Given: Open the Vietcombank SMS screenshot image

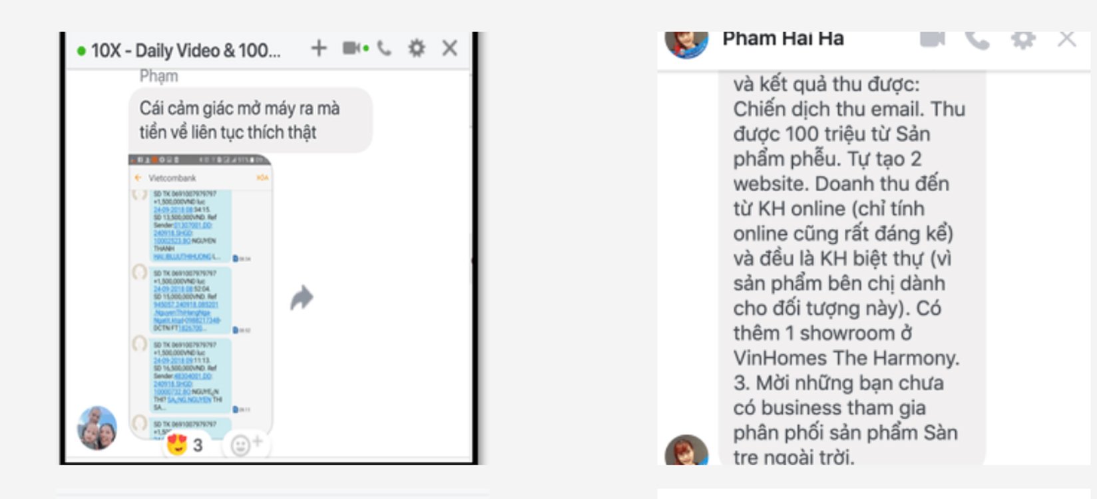Looking at the screenshot, I should pos(200,296).
